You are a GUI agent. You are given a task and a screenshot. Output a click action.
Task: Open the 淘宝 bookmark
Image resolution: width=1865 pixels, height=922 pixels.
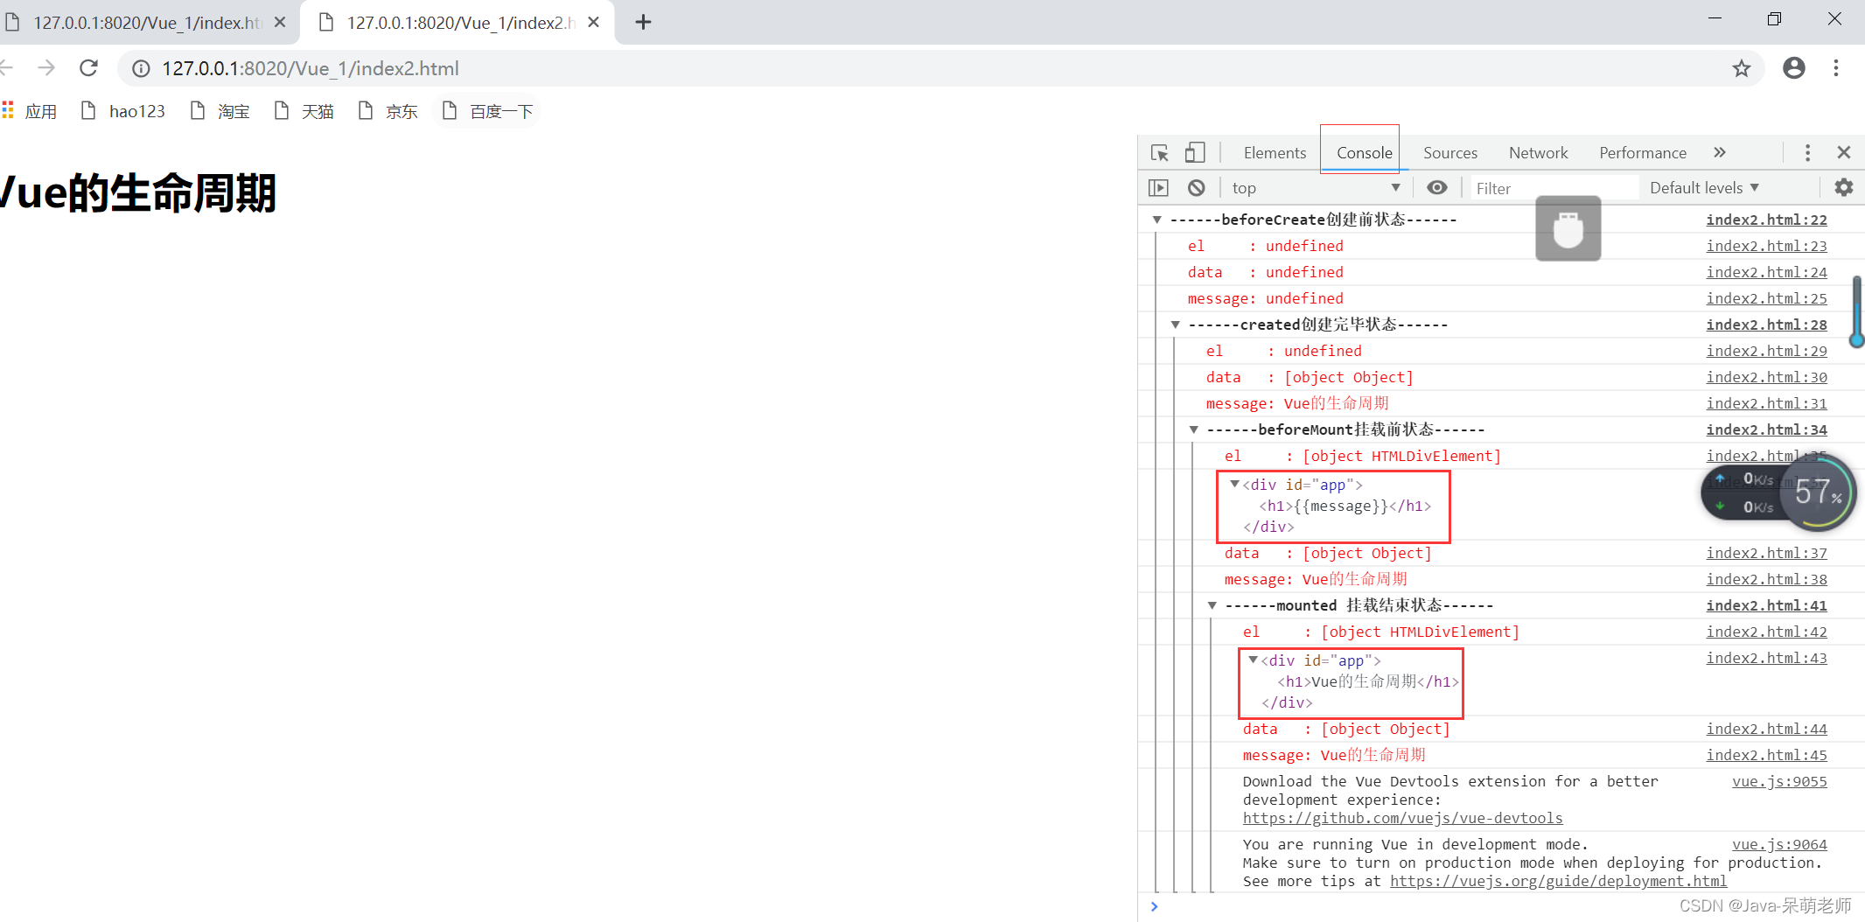pyautogui.click(x=220, y=111)
